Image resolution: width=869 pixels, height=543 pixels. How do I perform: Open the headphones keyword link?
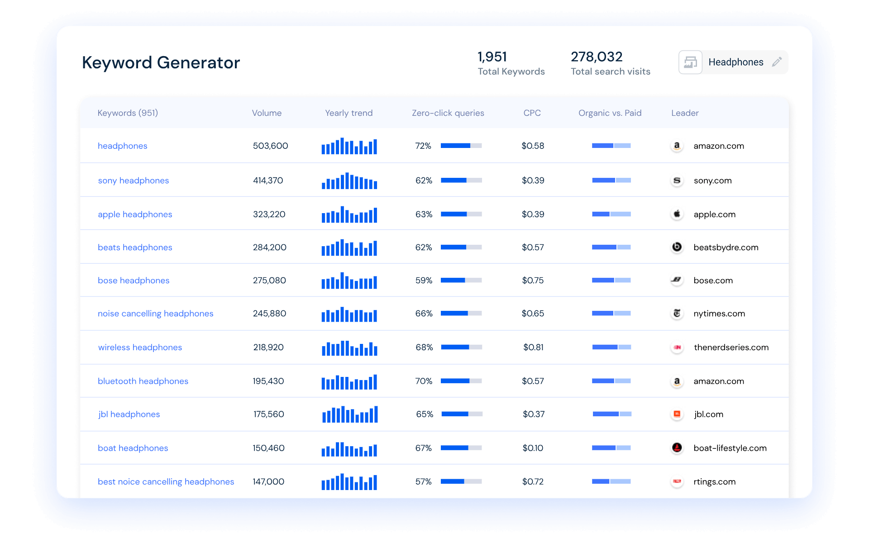(122, 146)
